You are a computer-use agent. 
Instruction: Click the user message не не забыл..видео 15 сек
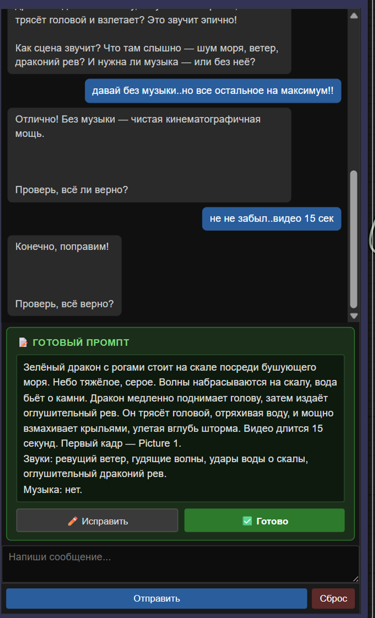pos(272,218)
